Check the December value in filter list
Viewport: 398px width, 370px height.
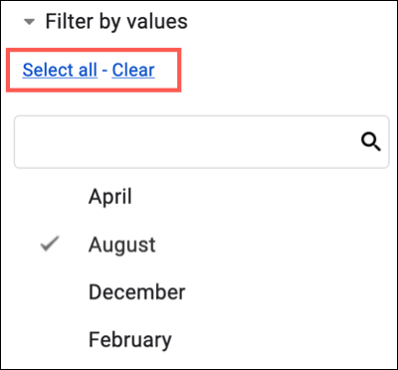coord(136,292)
